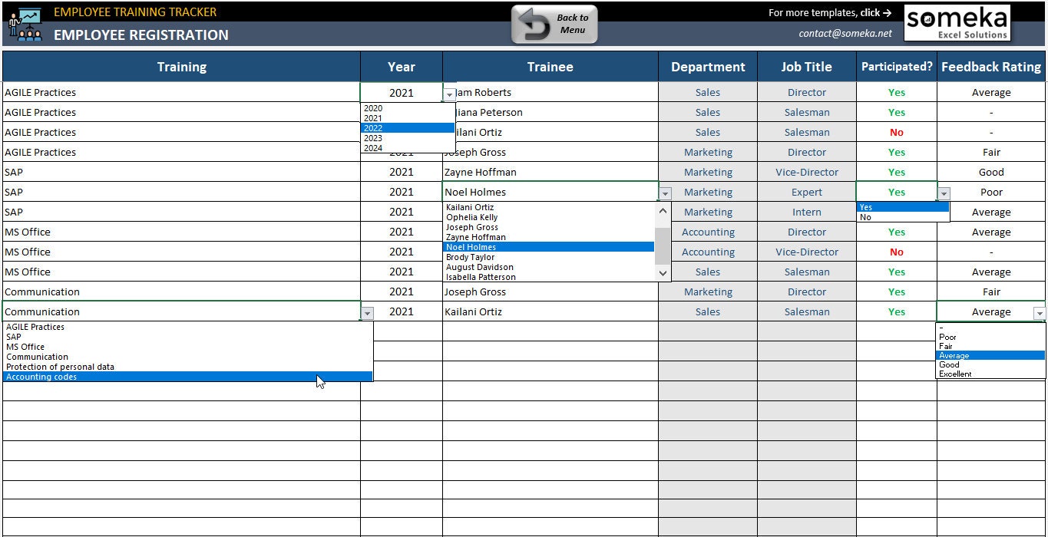Open the Training dropdown on the Communication row
The width and height of the screenshot is (1048, 537).
coord(367,312)
